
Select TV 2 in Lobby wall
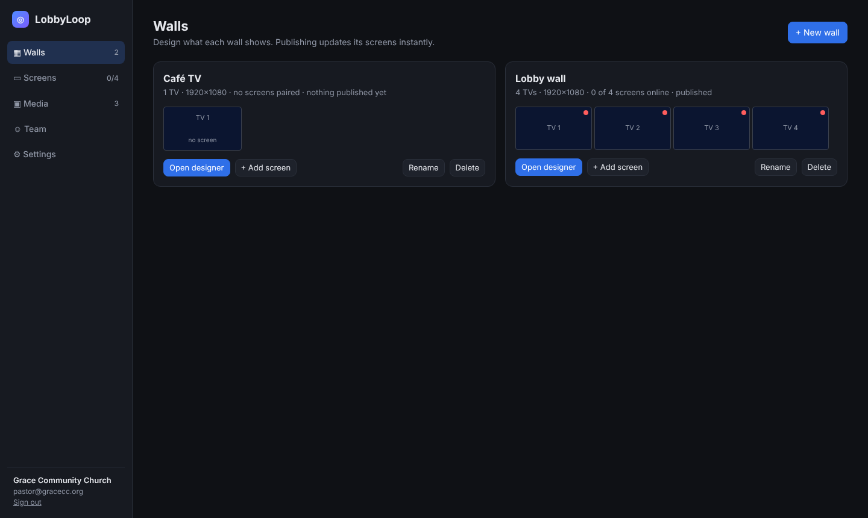pos(632,128)
